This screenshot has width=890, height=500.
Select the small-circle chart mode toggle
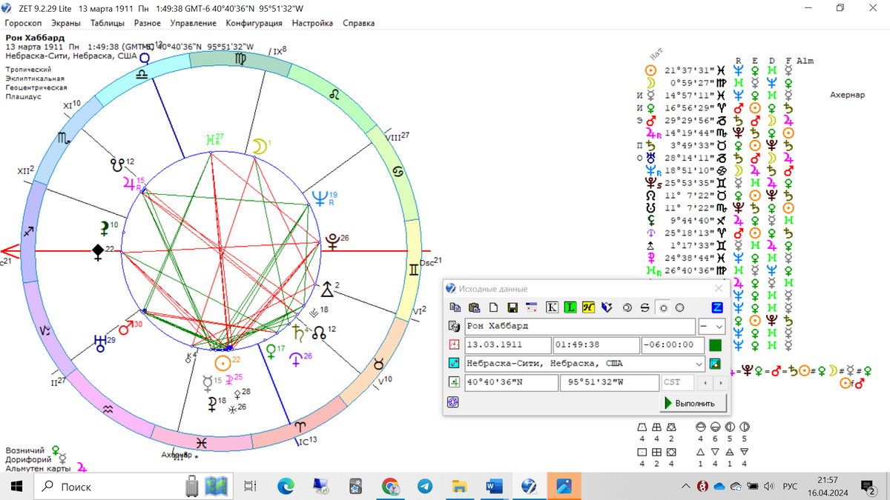[x=663, y=307]
